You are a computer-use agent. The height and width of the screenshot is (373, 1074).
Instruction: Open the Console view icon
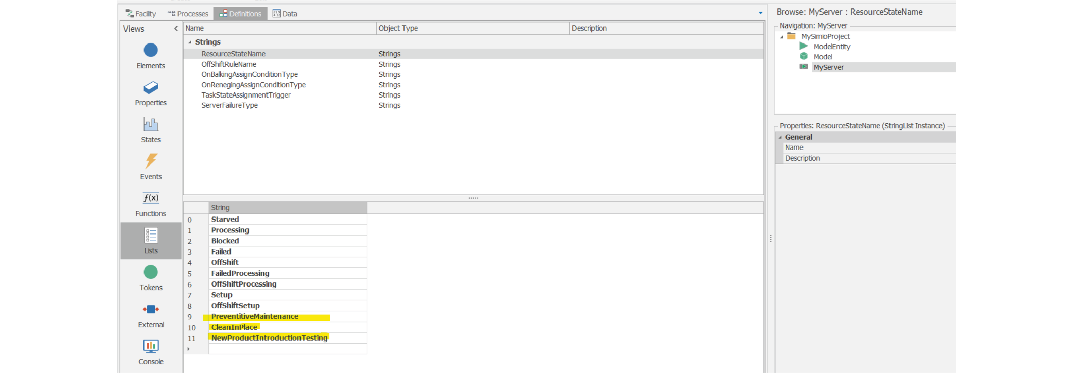[x=151, y=347]
